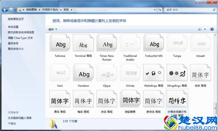Select the 黑体 常规 font icon
Screen dimensions: 218x131
point(60,99)
